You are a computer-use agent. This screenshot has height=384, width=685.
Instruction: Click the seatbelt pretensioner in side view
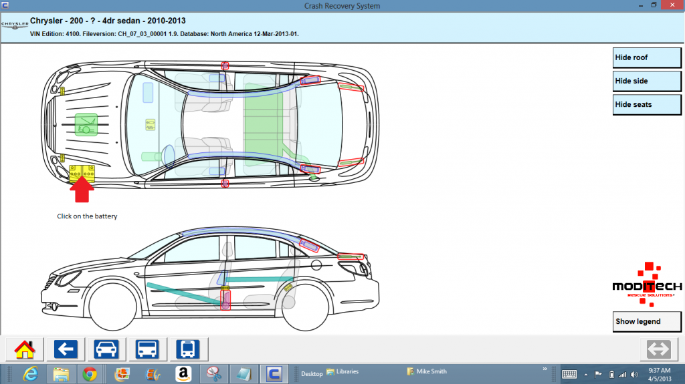pos(225,299)
